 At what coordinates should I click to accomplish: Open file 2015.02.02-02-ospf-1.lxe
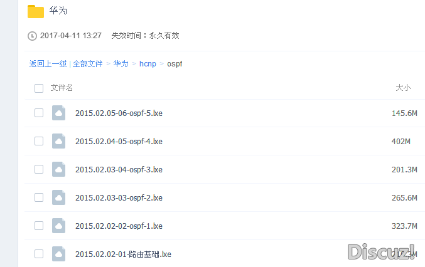point(119,226)
